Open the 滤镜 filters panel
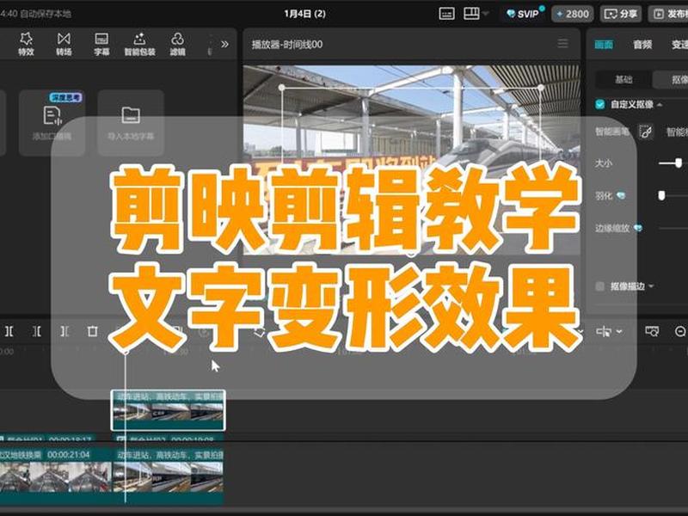The width and height of the screenshot is (688, 516). click(177, 44)
